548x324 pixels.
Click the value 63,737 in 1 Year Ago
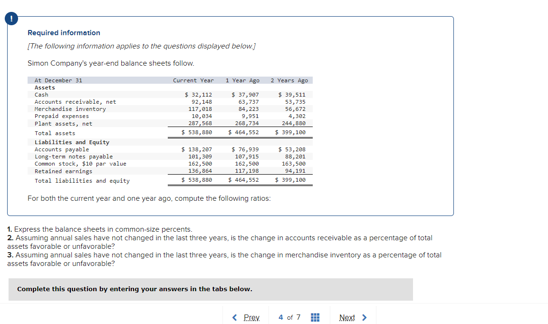coord(249,102)
